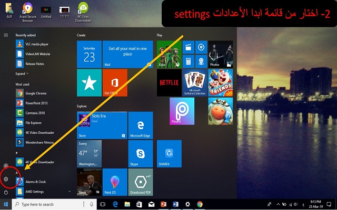
Task: Open the Netflix tile
Action: click(x=170, y=81)
